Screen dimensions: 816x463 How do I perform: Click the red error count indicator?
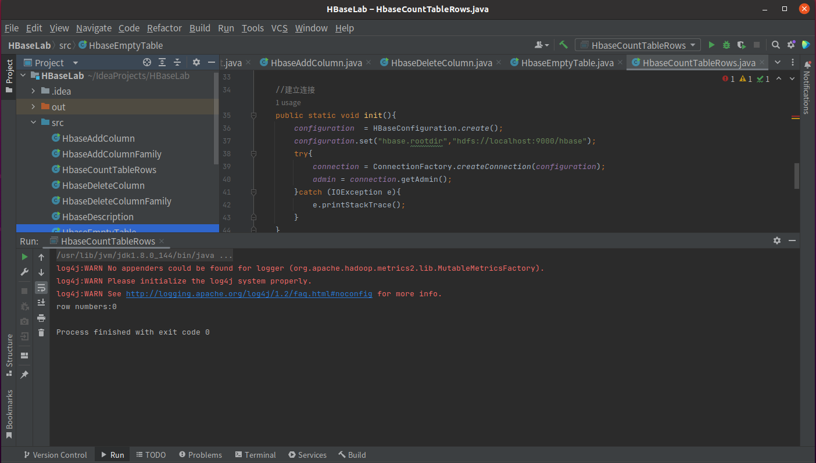click(728, 79)
